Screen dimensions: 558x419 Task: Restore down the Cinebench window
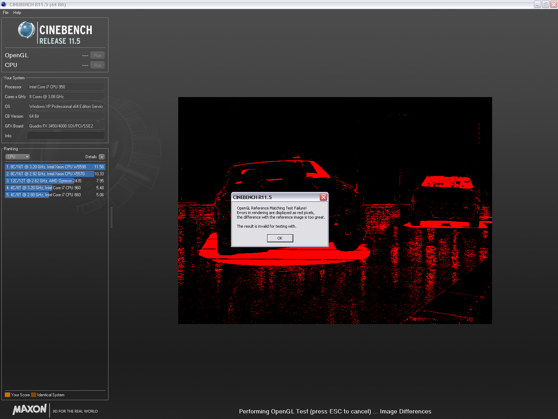pyautogui.click(x=545, y=5)
